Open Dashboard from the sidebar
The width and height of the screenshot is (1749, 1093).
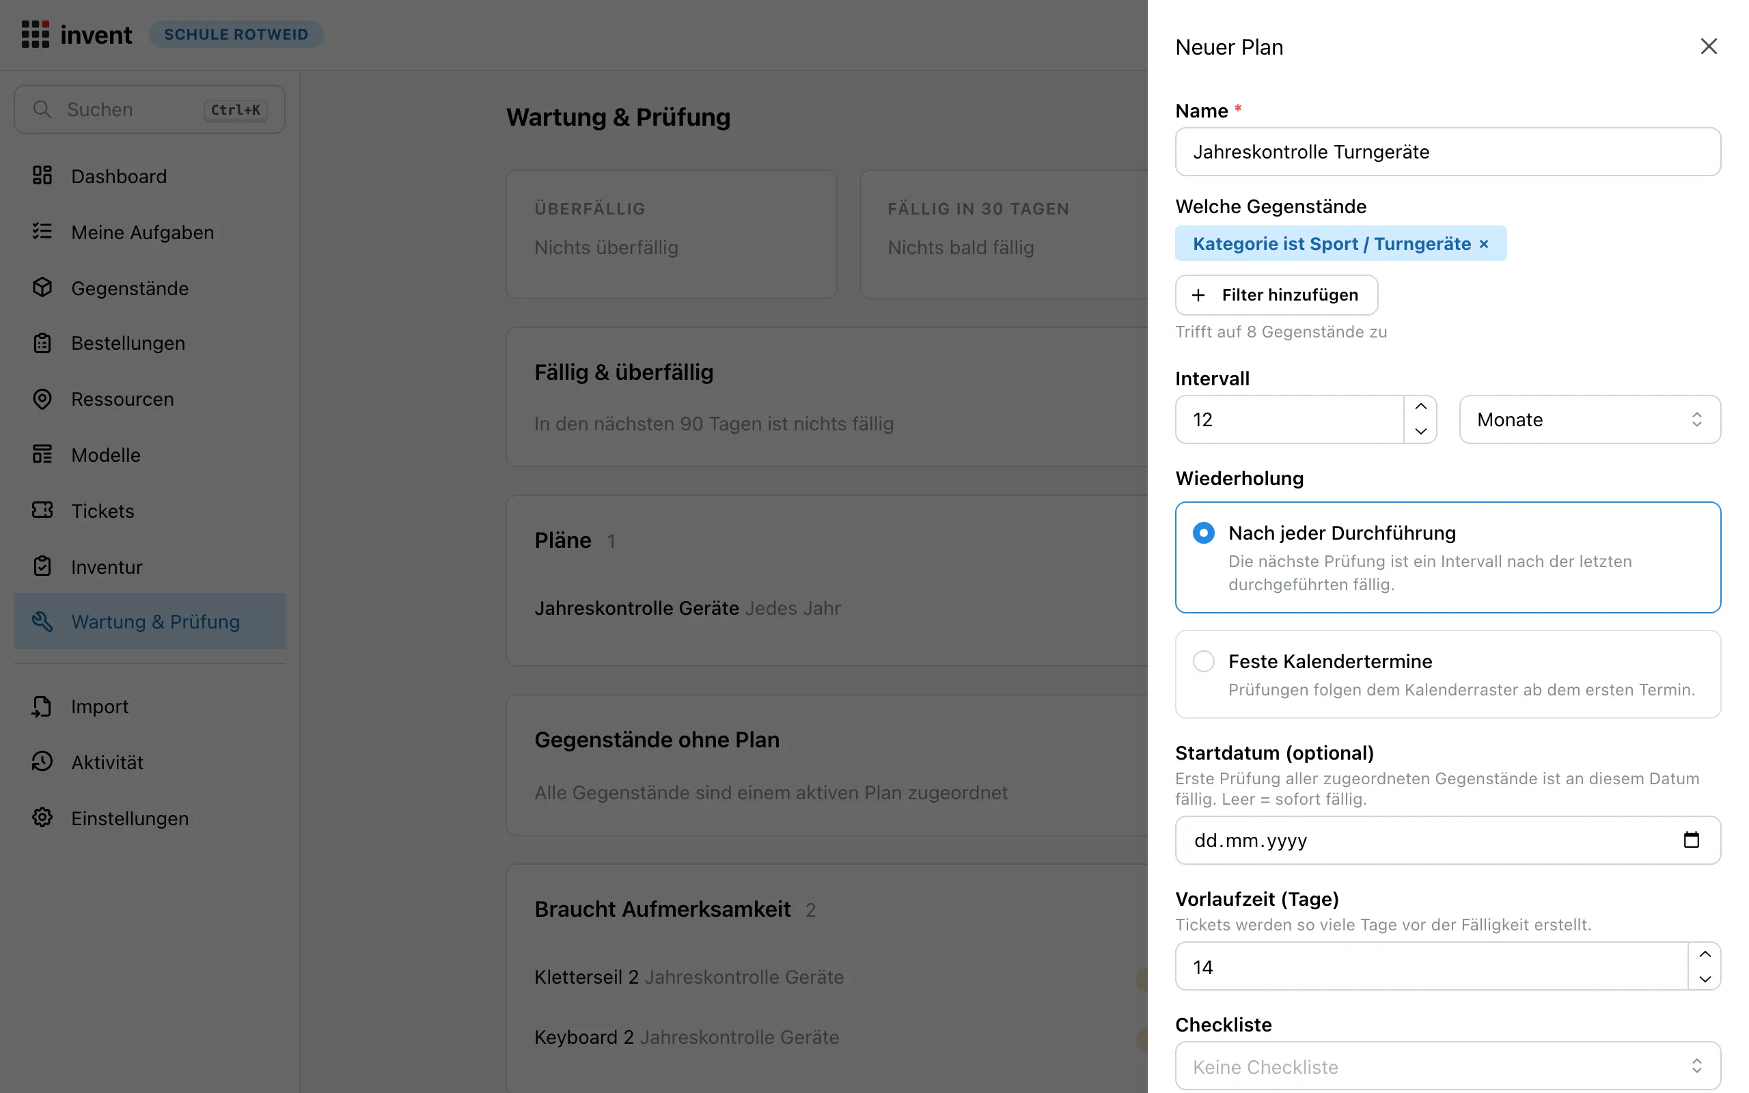coord(150,176)
